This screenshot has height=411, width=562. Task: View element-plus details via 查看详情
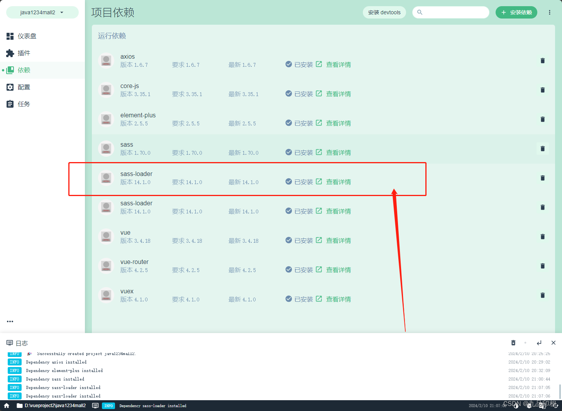click(x=334, y=123)
